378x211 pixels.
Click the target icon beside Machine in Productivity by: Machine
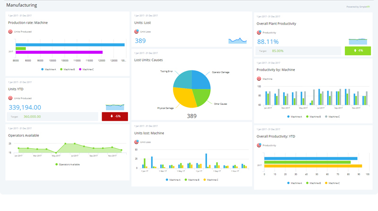259,79
